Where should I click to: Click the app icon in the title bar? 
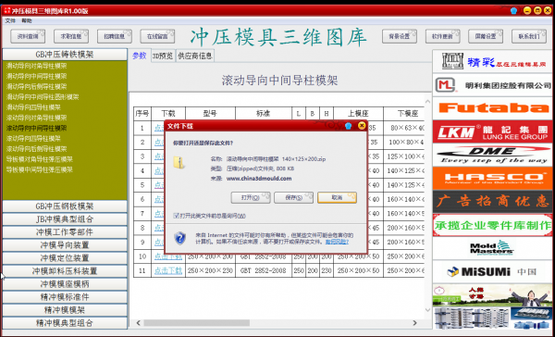[x=7, y=10]
